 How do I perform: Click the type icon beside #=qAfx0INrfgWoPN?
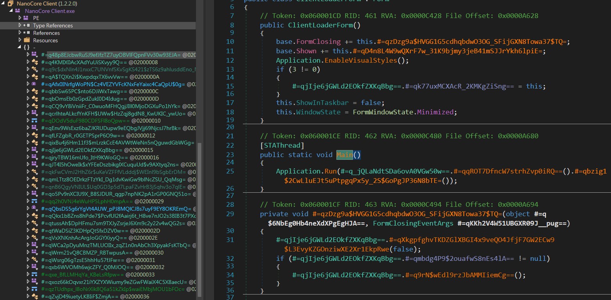click(34, 84)
